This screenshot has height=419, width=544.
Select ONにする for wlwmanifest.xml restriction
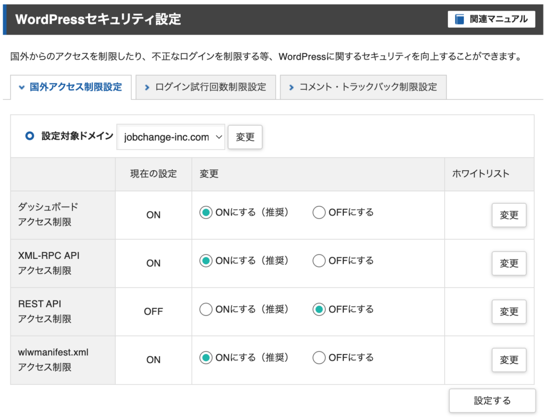(206, 358)
